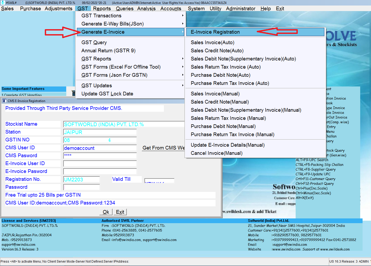Screen dimensions: 371x266
Task: Open the Sales menu
Action: coord(7,8)
